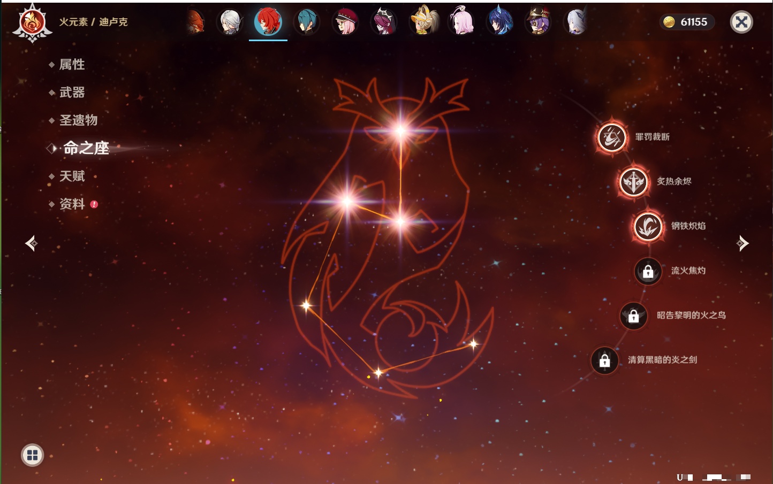Select the purple-haired avatar with tall hat
The height and width of the screenshot is (484, 773).
539,22
